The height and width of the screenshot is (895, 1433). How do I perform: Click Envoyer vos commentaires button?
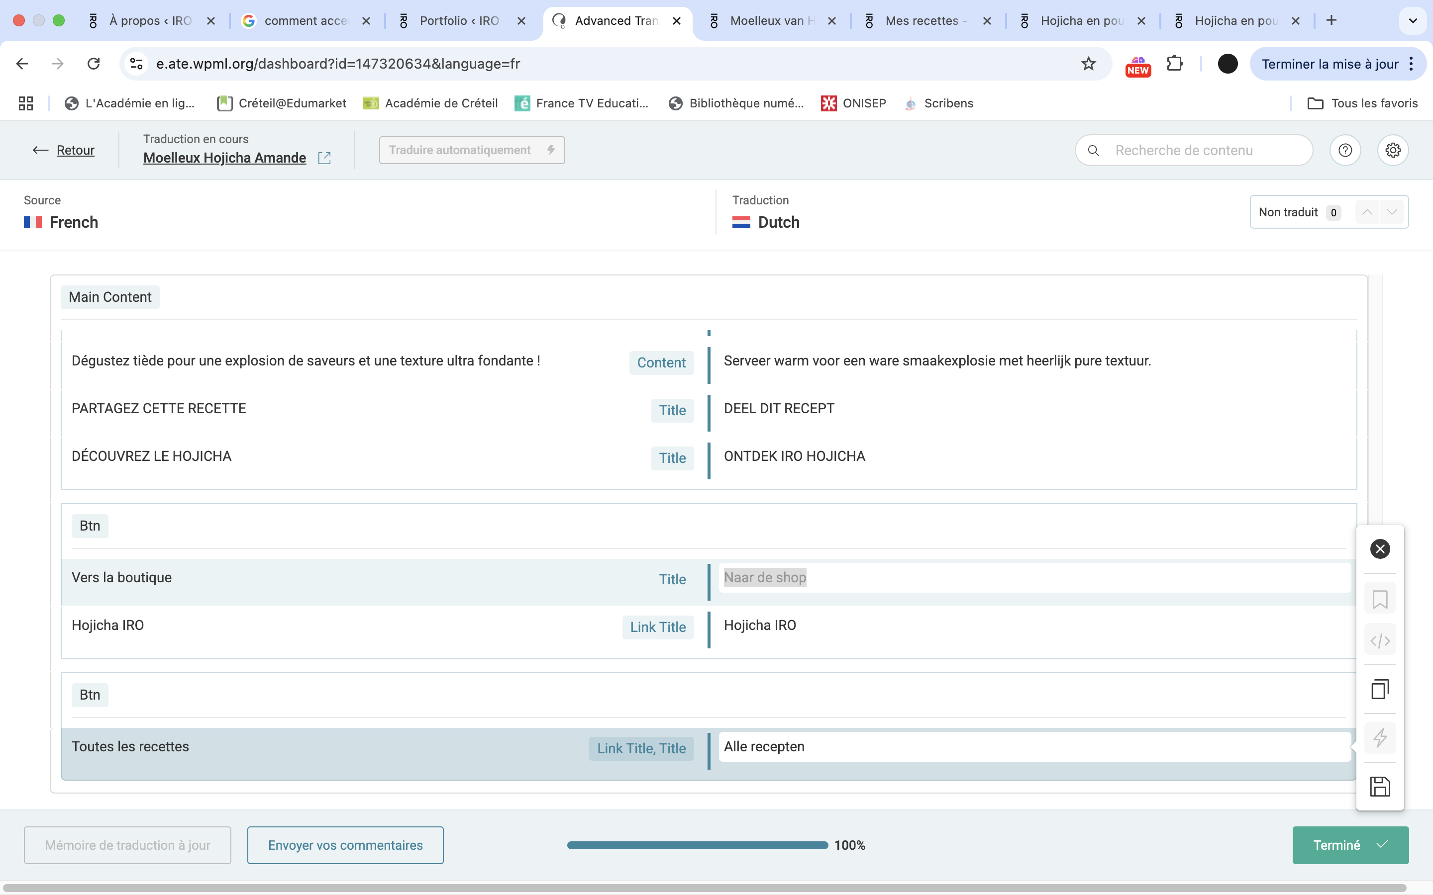coord(345,845)
